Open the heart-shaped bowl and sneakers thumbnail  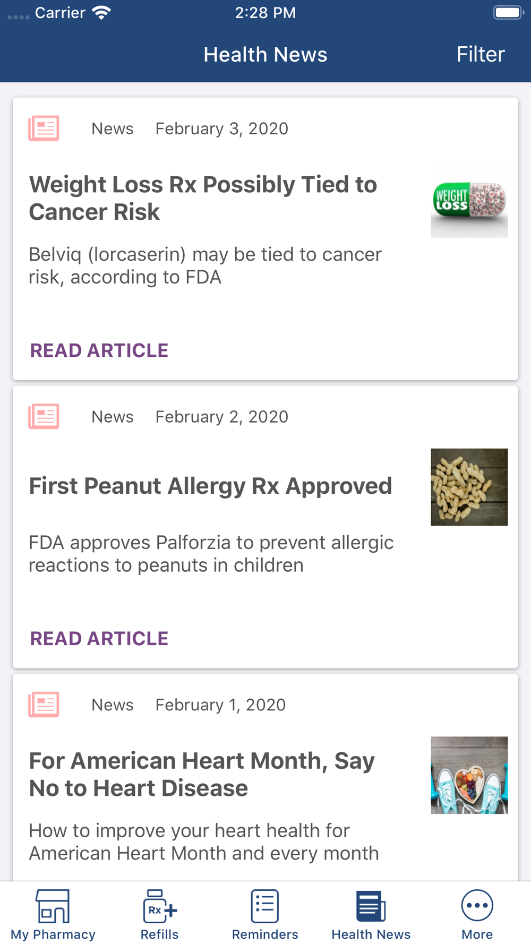click(469, 775)
